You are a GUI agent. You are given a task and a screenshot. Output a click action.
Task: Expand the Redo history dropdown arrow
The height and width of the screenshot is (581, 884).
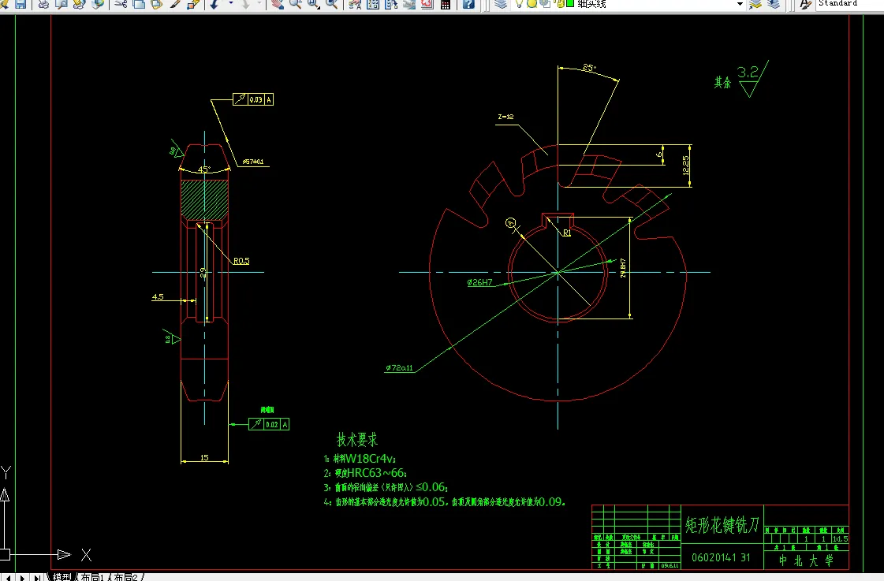(260, 4)
